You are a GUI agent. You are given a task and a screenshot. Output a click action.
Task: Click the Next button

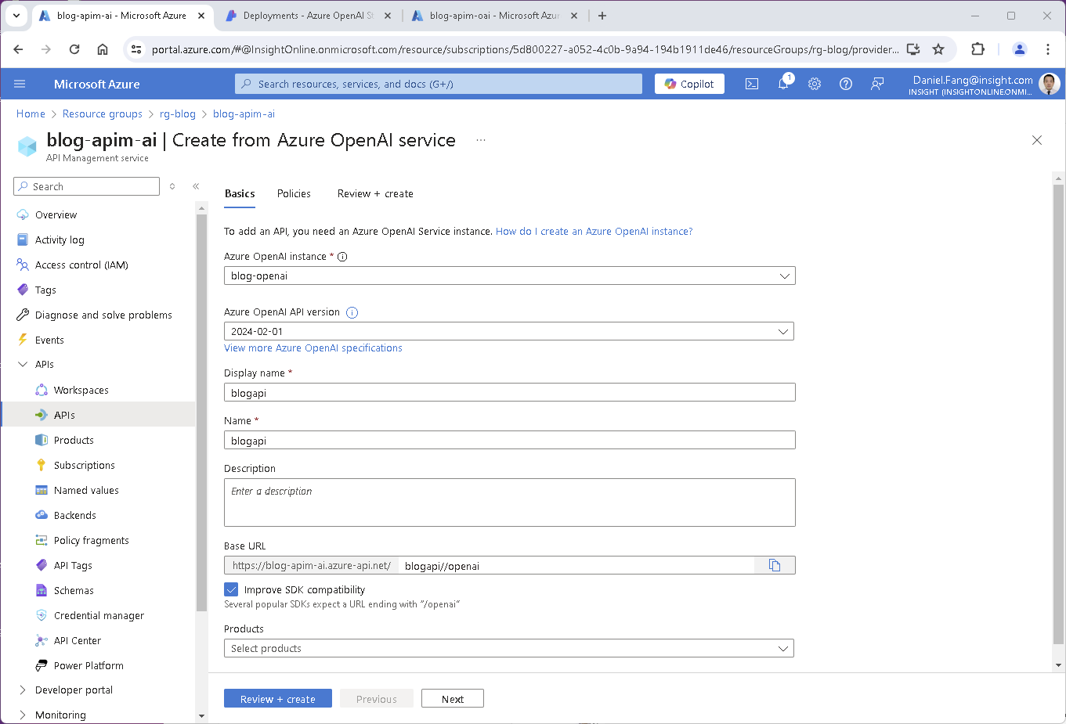tap(453, 699)
